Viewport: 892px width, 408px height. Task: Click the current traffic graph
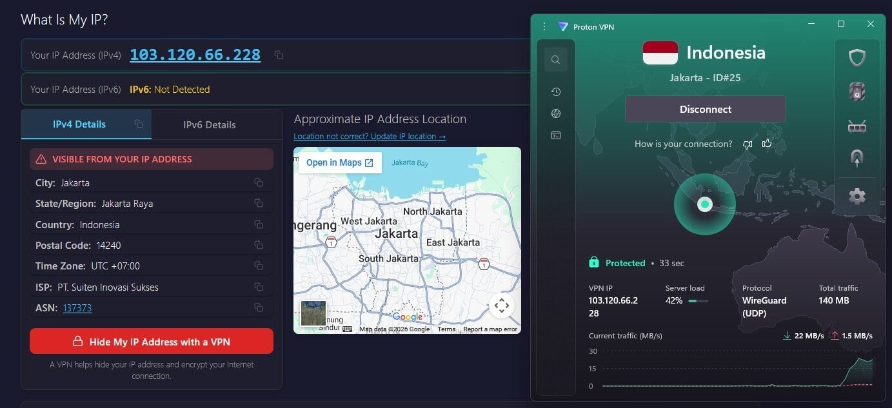(x=737, y=369)
